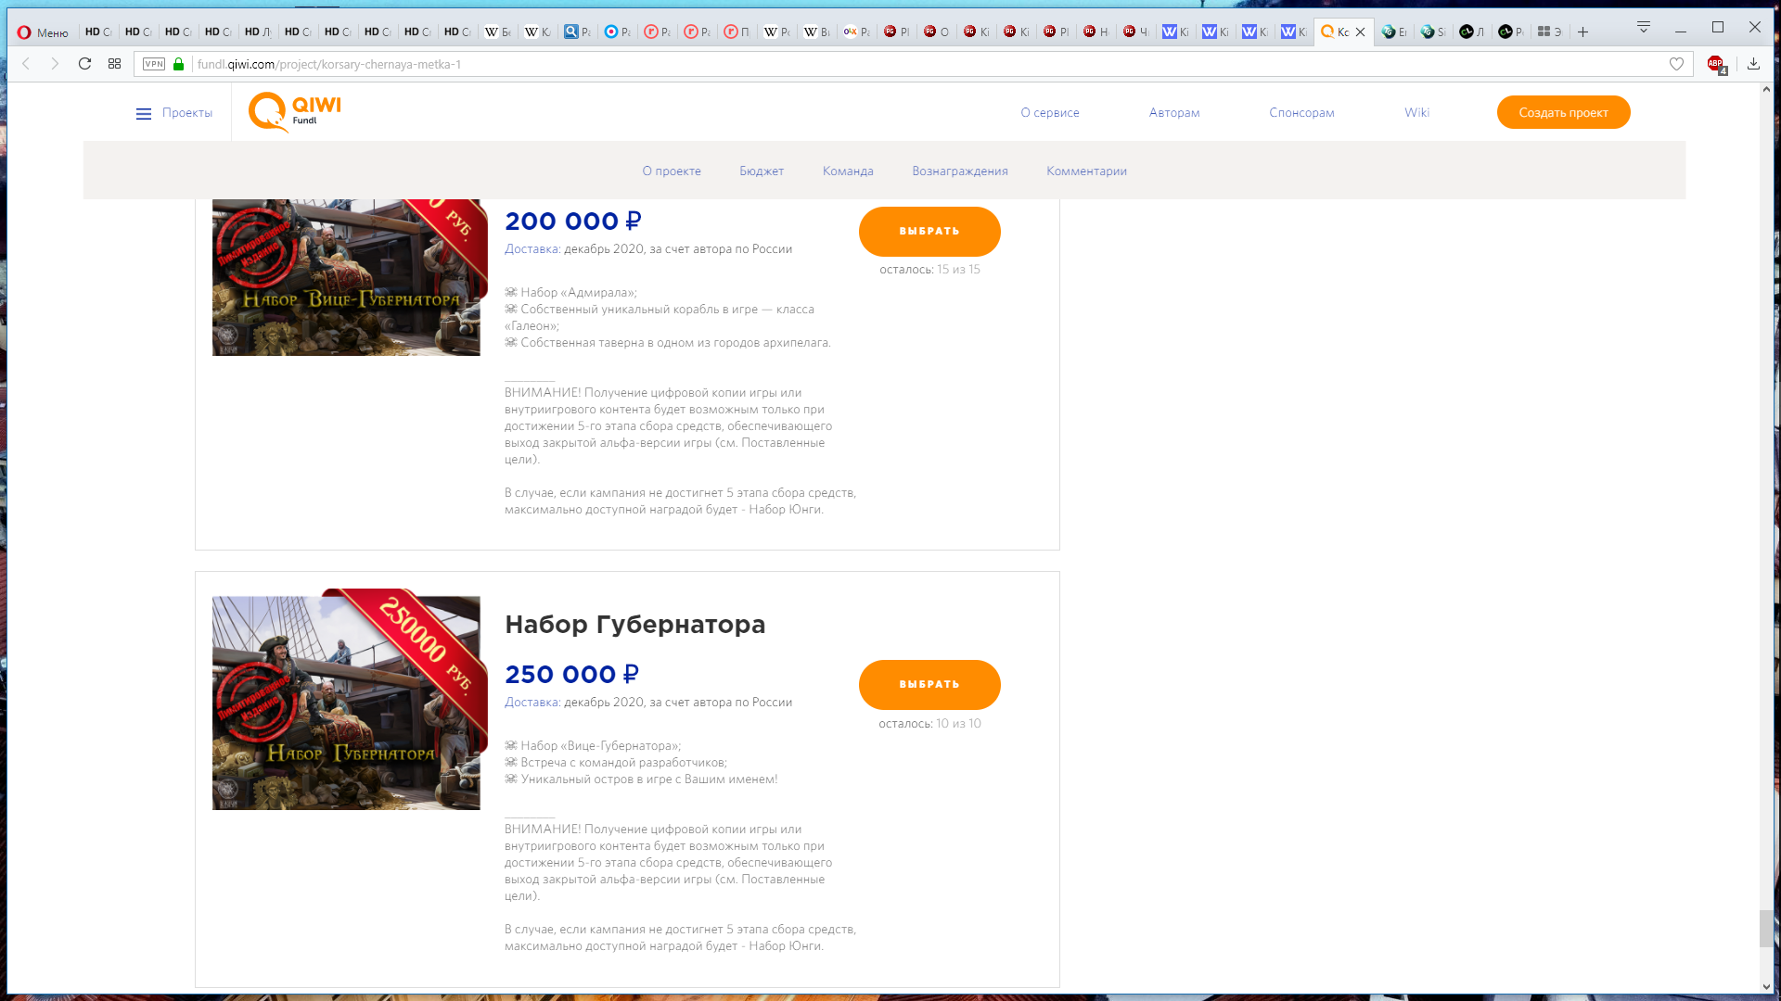The height and width of the screenshot is (1001, 1781).
Task: Click ВЫБРАТЬ for Набор Губернатора
Action: [929, 684]
